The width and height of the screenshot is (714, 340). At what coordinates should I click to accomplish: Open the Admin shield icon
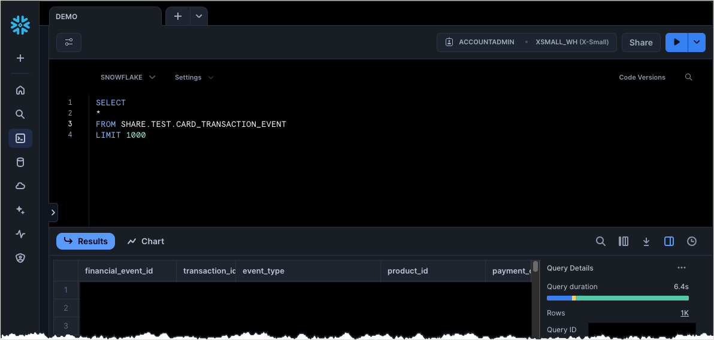(x=20, y=258)
